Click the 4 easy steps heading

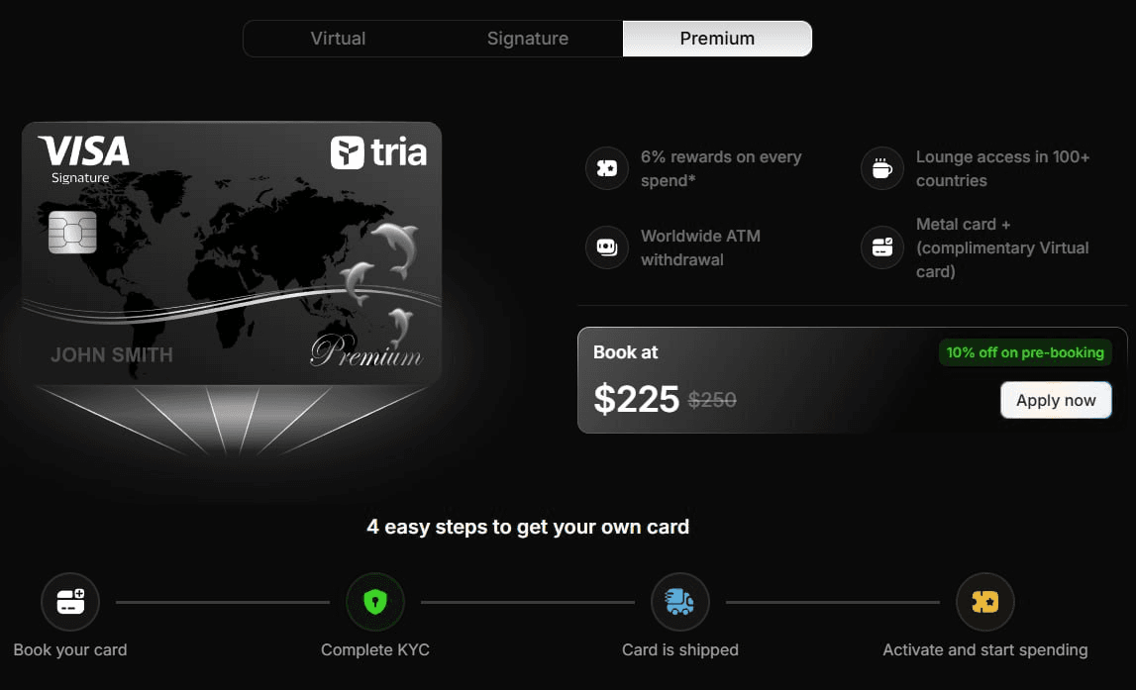pos(528,527)
